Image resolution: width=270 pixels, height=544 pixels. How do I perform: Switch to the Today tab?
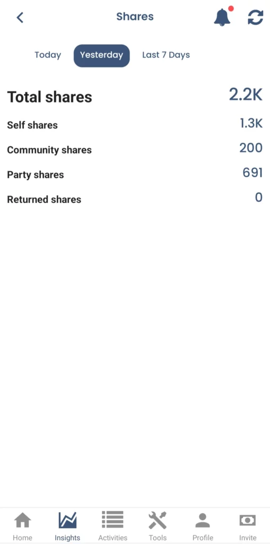[x=48, y=55]
